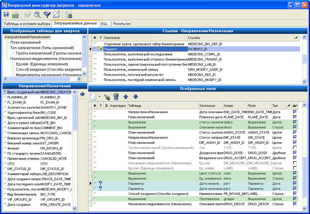Select Ед.изм. (Единицы измерения) tree node

(x=42, y=64)
